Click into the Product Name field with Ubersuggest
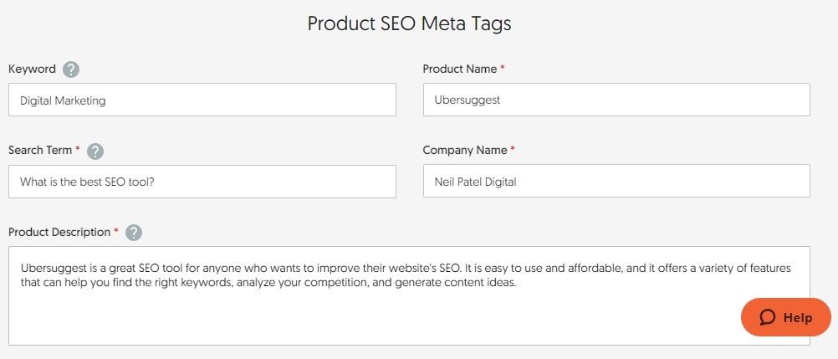Viewport: 838px width, 359px height. tap(616, 100)
